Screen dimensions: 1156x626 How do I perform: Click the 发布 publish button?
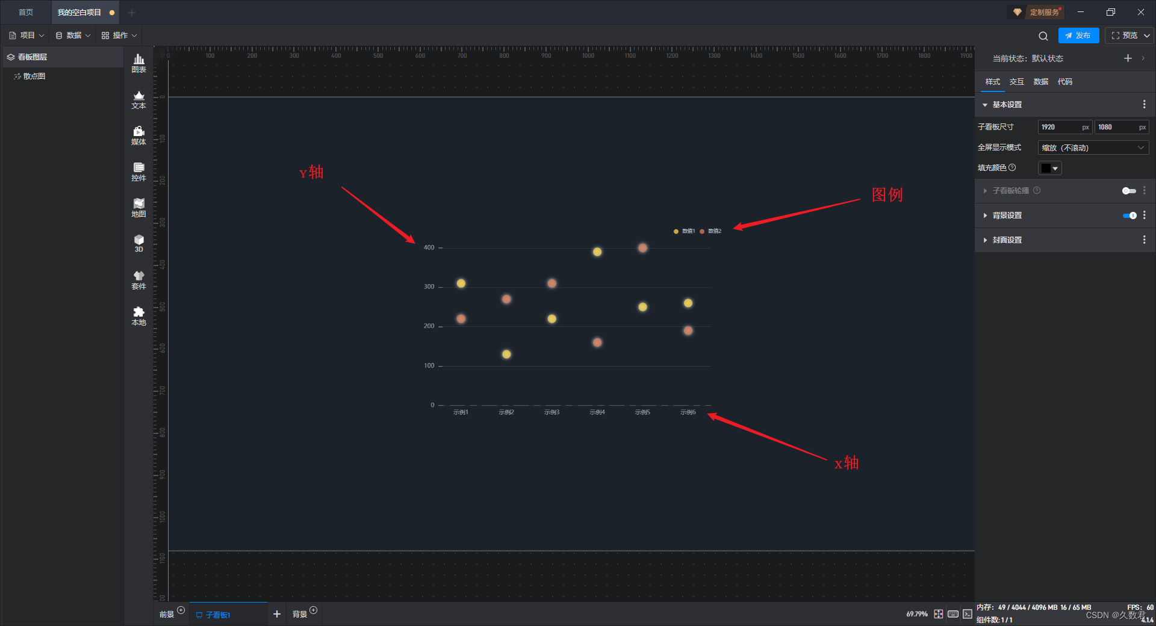click(1078, 36)
